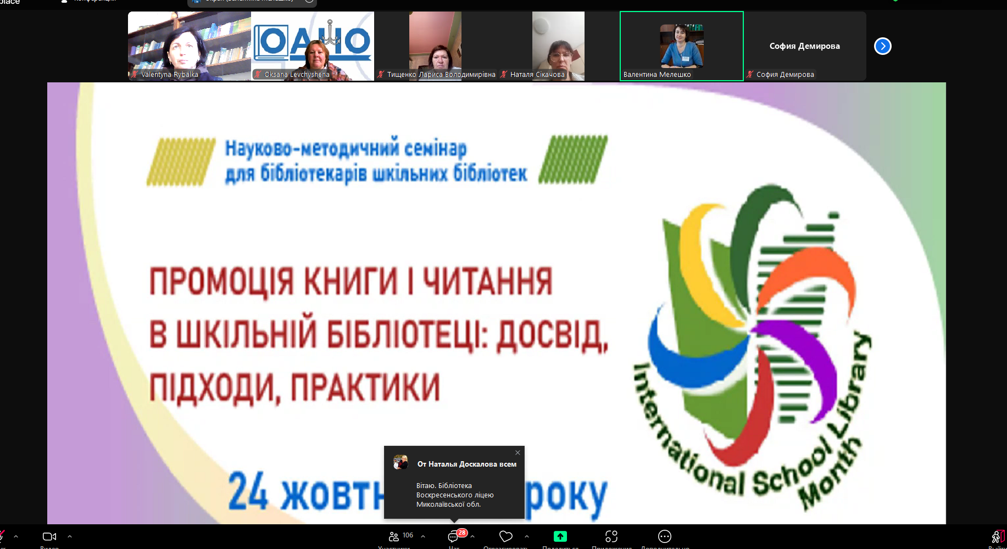
Task: Expand the audio options chevron
Action: click(16, 536)
